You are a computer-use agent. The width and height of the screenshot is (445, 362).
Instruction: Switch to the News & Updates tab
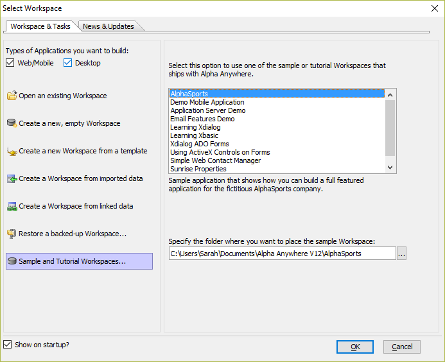click(109, 26)
